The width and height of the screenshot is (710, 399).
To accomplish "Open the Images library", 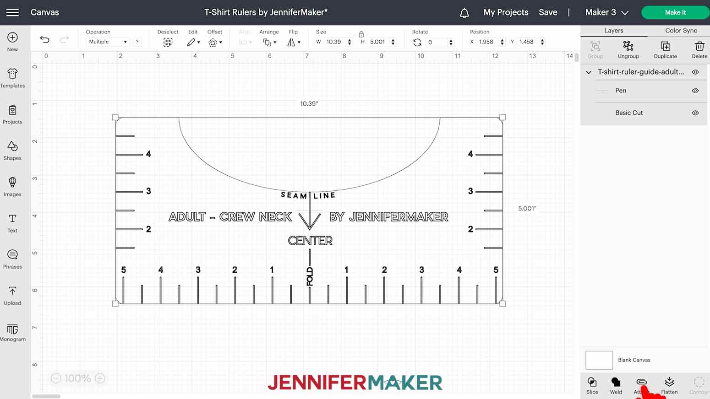I will [12, 187].
